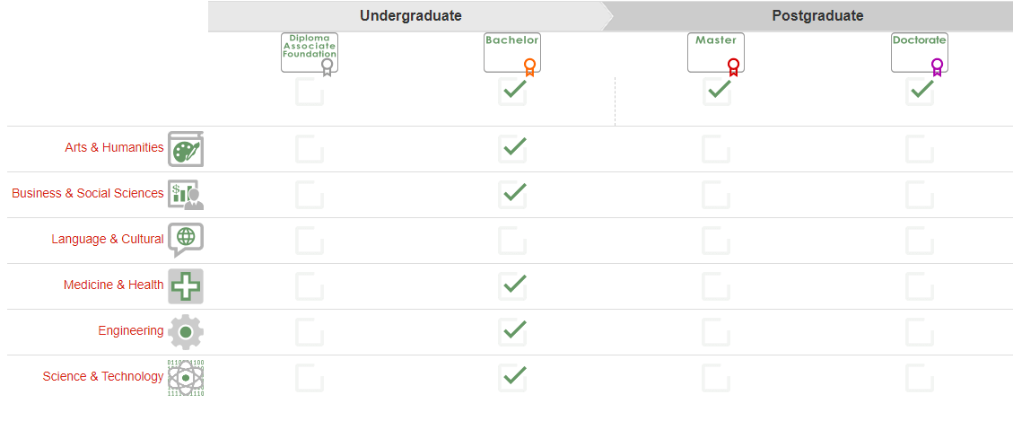
Task: Click the Medicine & Health cross icon
Action: coord(186,285)
